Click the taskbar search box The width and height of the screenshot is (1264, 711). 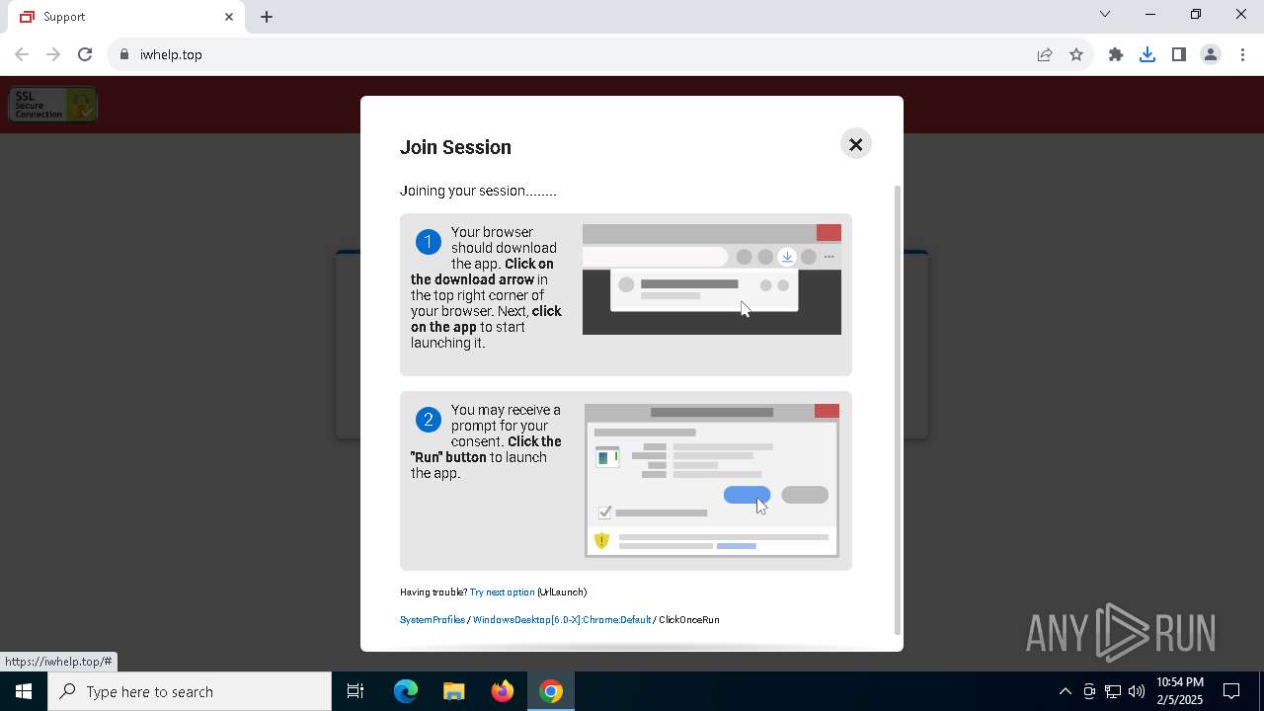coord(190,691)
